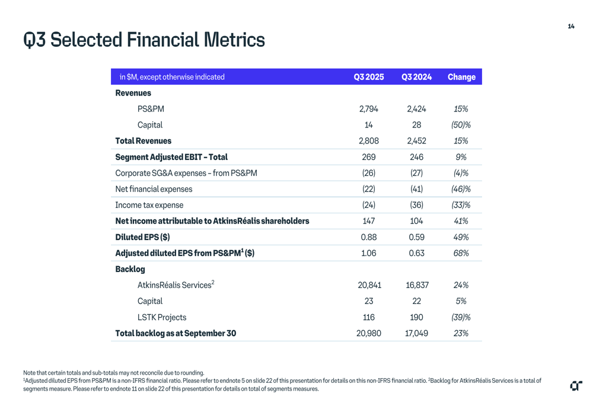
Task: Click the AtkinsRéalis logo in the corner
Action: click(x=576, y=386)
